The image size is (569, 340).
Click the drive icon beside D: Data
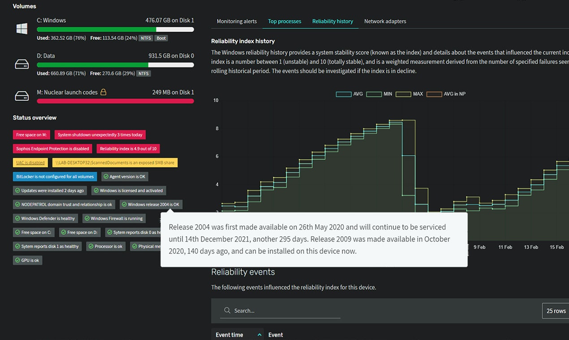22,64
